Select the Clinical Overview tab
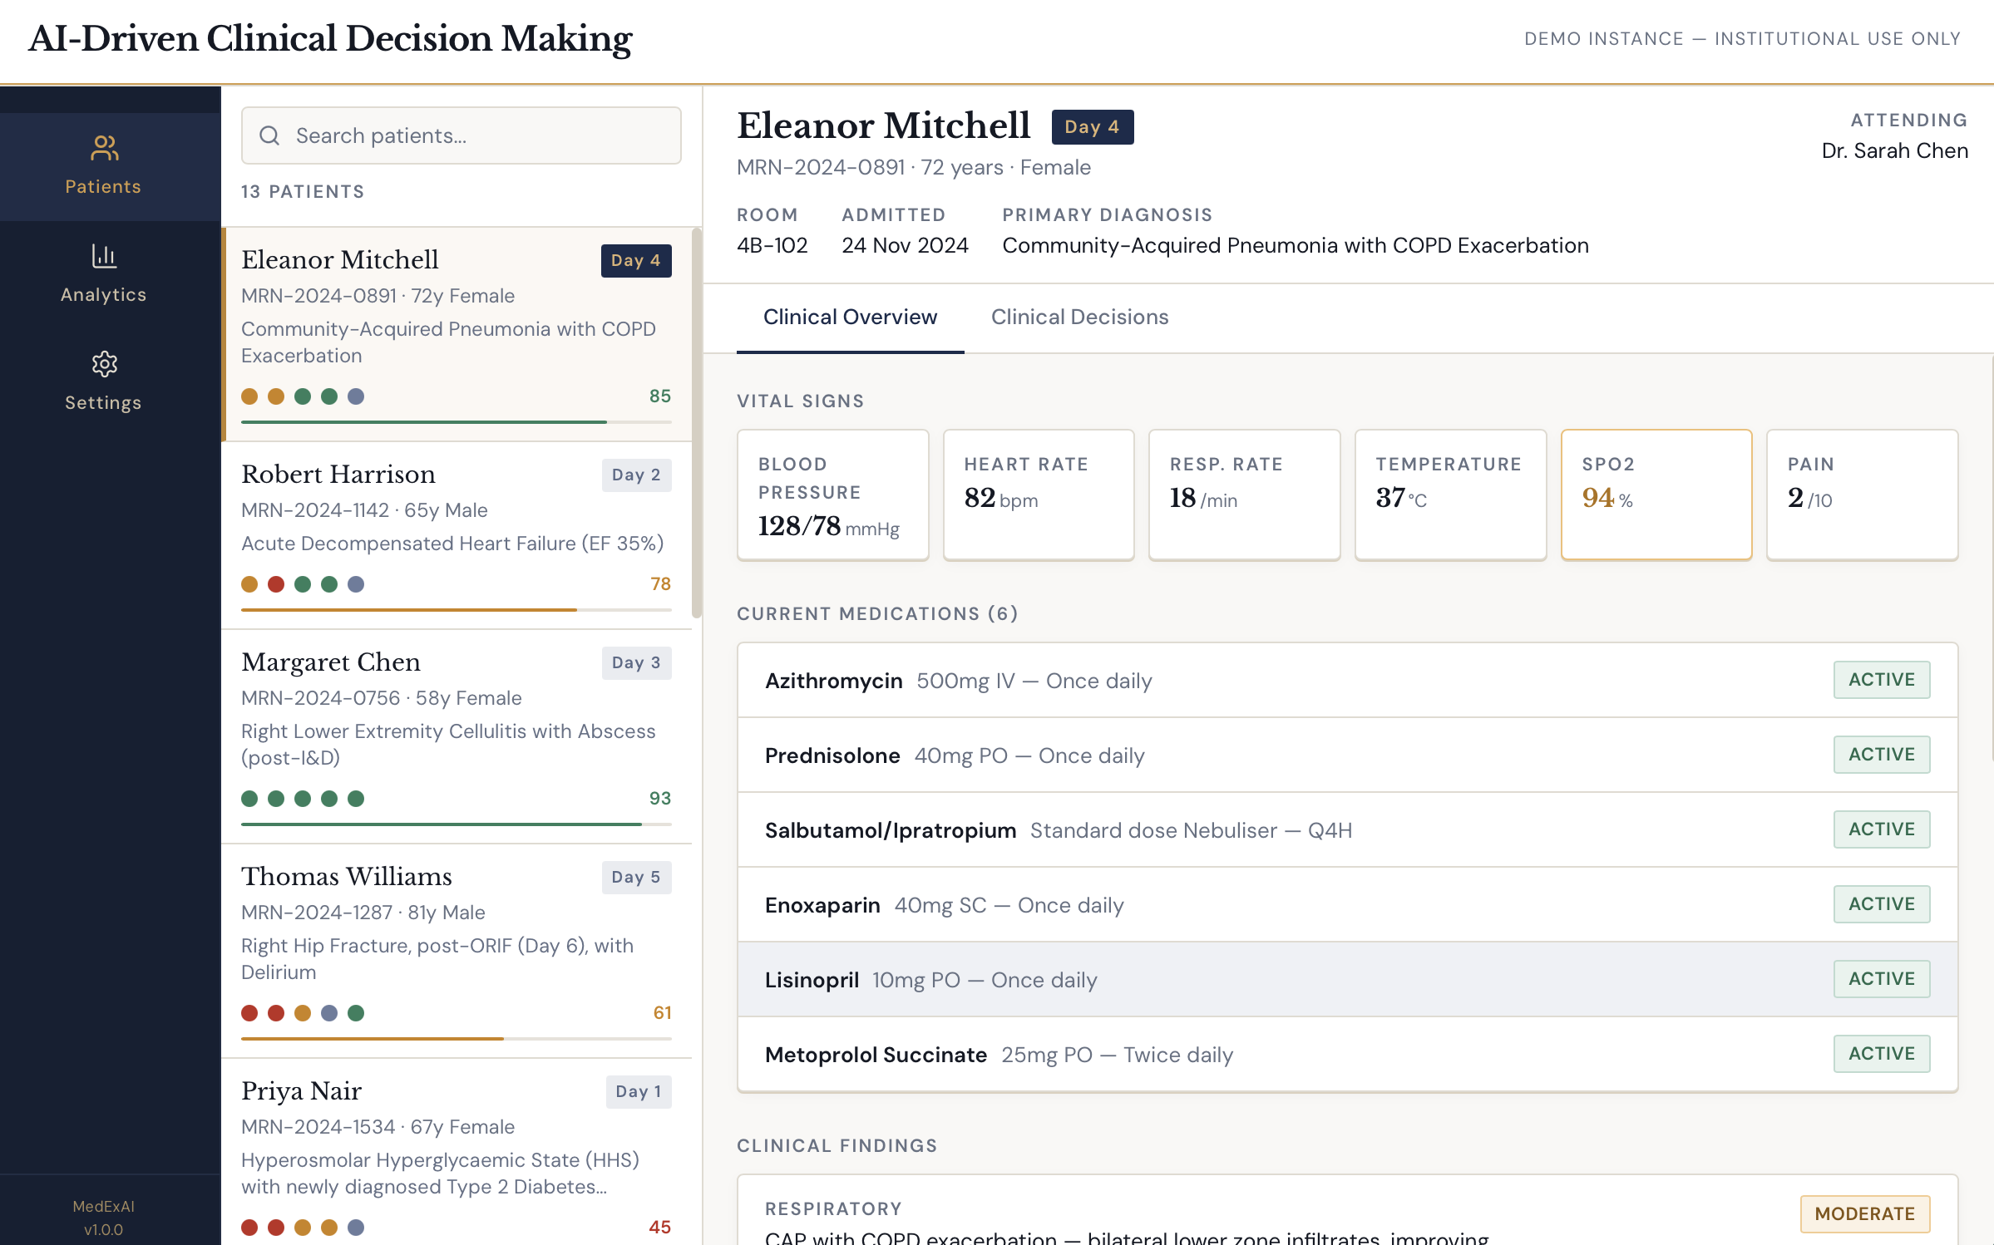This screenshot has width=1994, height=1245. coord(850,317)
